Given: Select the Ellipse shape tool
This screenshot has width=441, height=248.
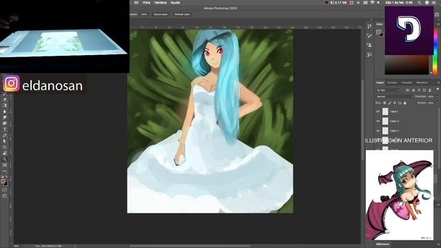Looking at the screenshot, I should tap(5, 147).
